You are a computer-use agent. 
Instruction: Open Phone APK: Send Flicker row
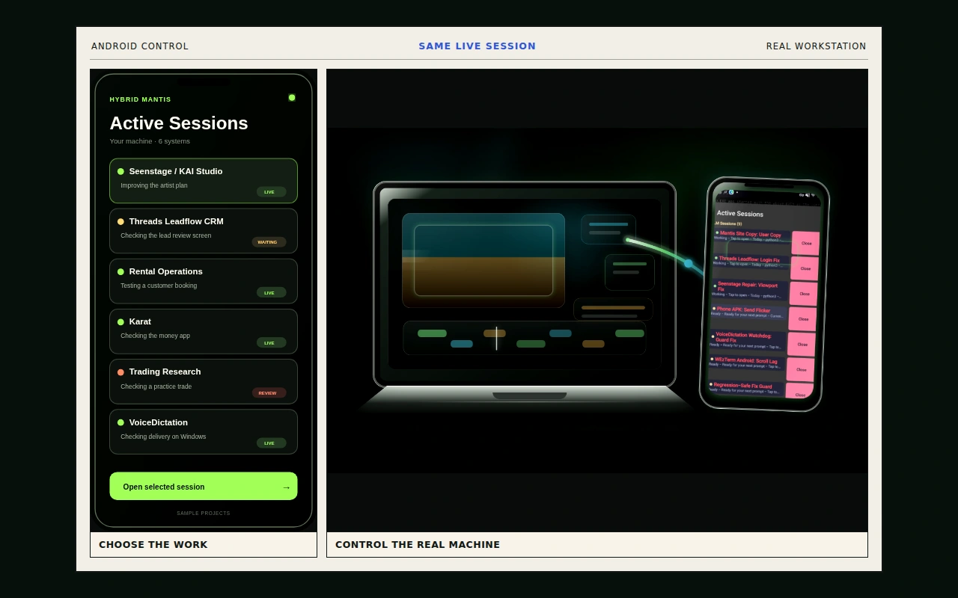pyautogui.click(x=748, y=312)
